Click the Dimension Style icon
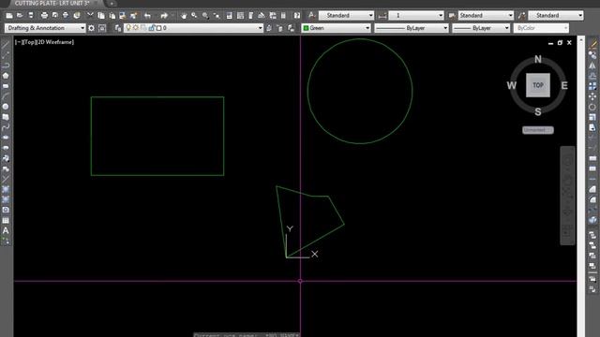This screenshot has width=600, height=337. pyautogui.click(x=382, y=16)
